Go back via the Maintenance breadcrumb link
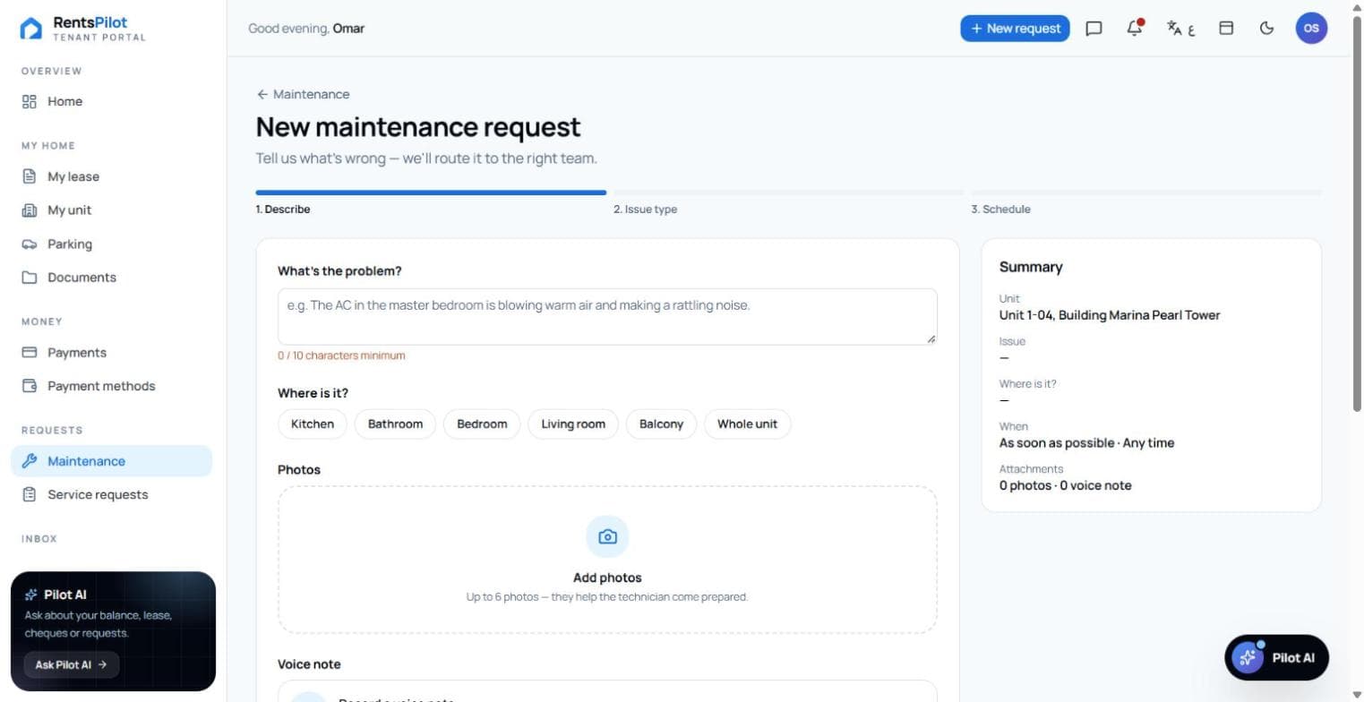Viewport: 1364px width, 702px height. tap(303, 94)
